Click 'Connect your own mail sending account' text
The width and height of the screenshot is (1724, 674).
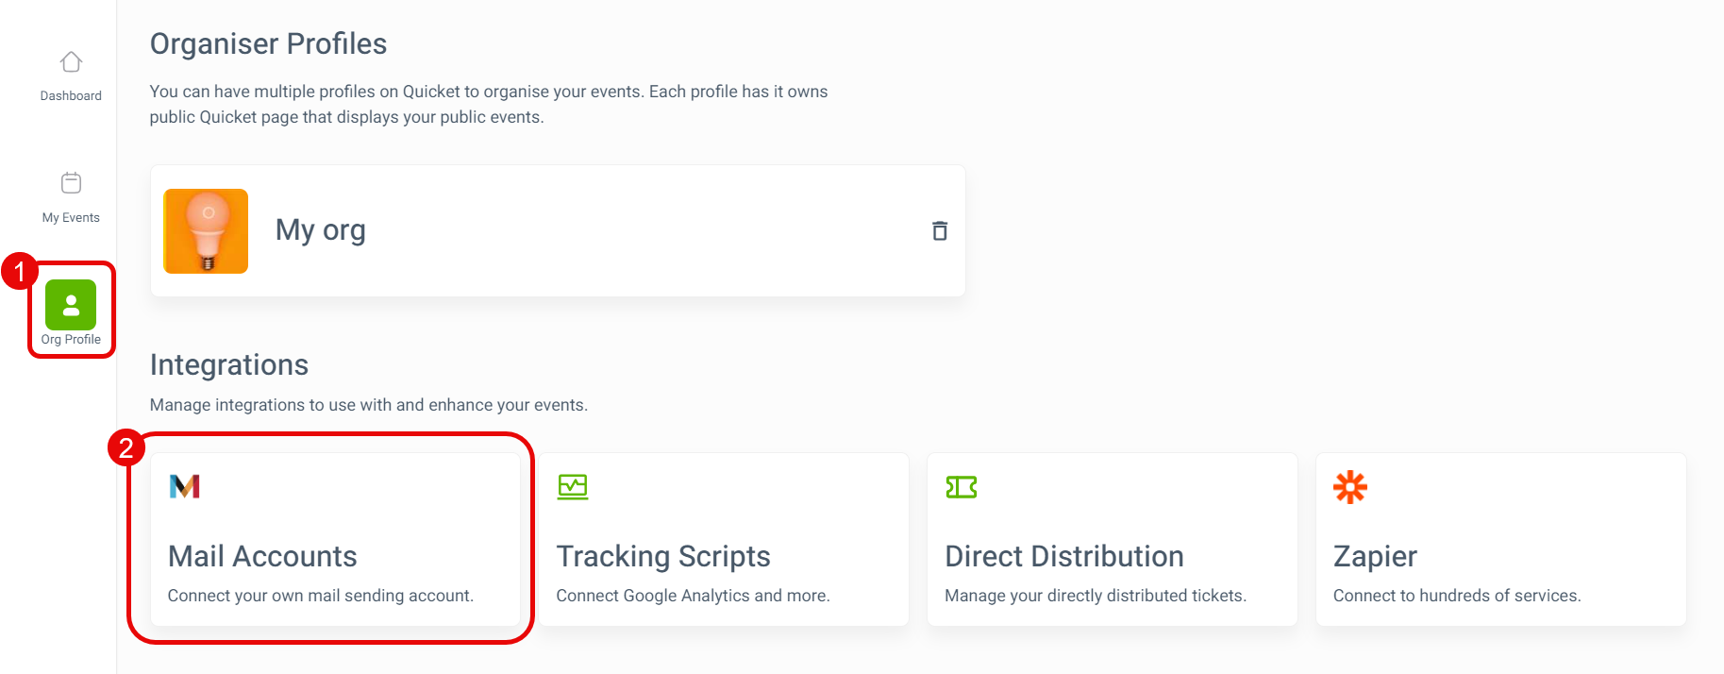(321, 596)
